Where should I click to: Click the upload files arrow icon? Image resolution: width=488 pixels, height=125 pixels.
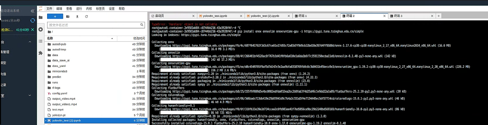coord(77,16)
